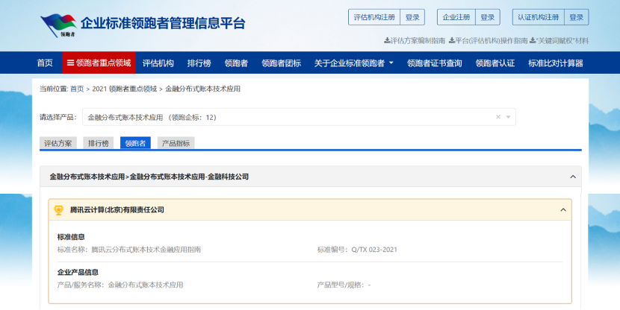Click the 评估机构注册 button

[374, 17]
